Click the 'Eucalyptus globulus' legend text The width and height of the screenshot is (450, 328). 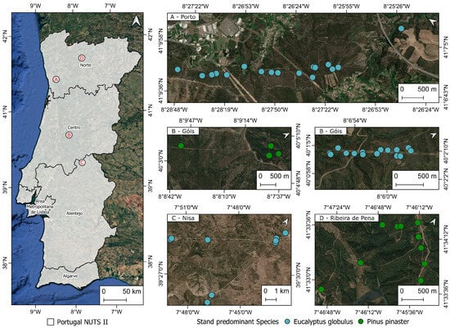tap(323, 321)
